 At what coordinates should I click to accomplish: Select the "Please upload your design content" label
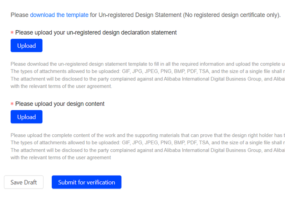60,104
